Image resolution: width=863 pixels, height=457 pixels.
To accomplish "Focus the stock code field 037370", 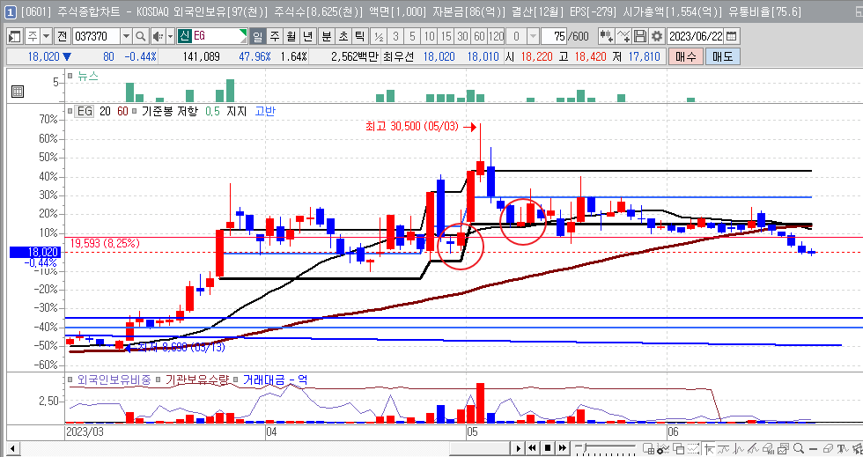I will (x=96, y=36).
